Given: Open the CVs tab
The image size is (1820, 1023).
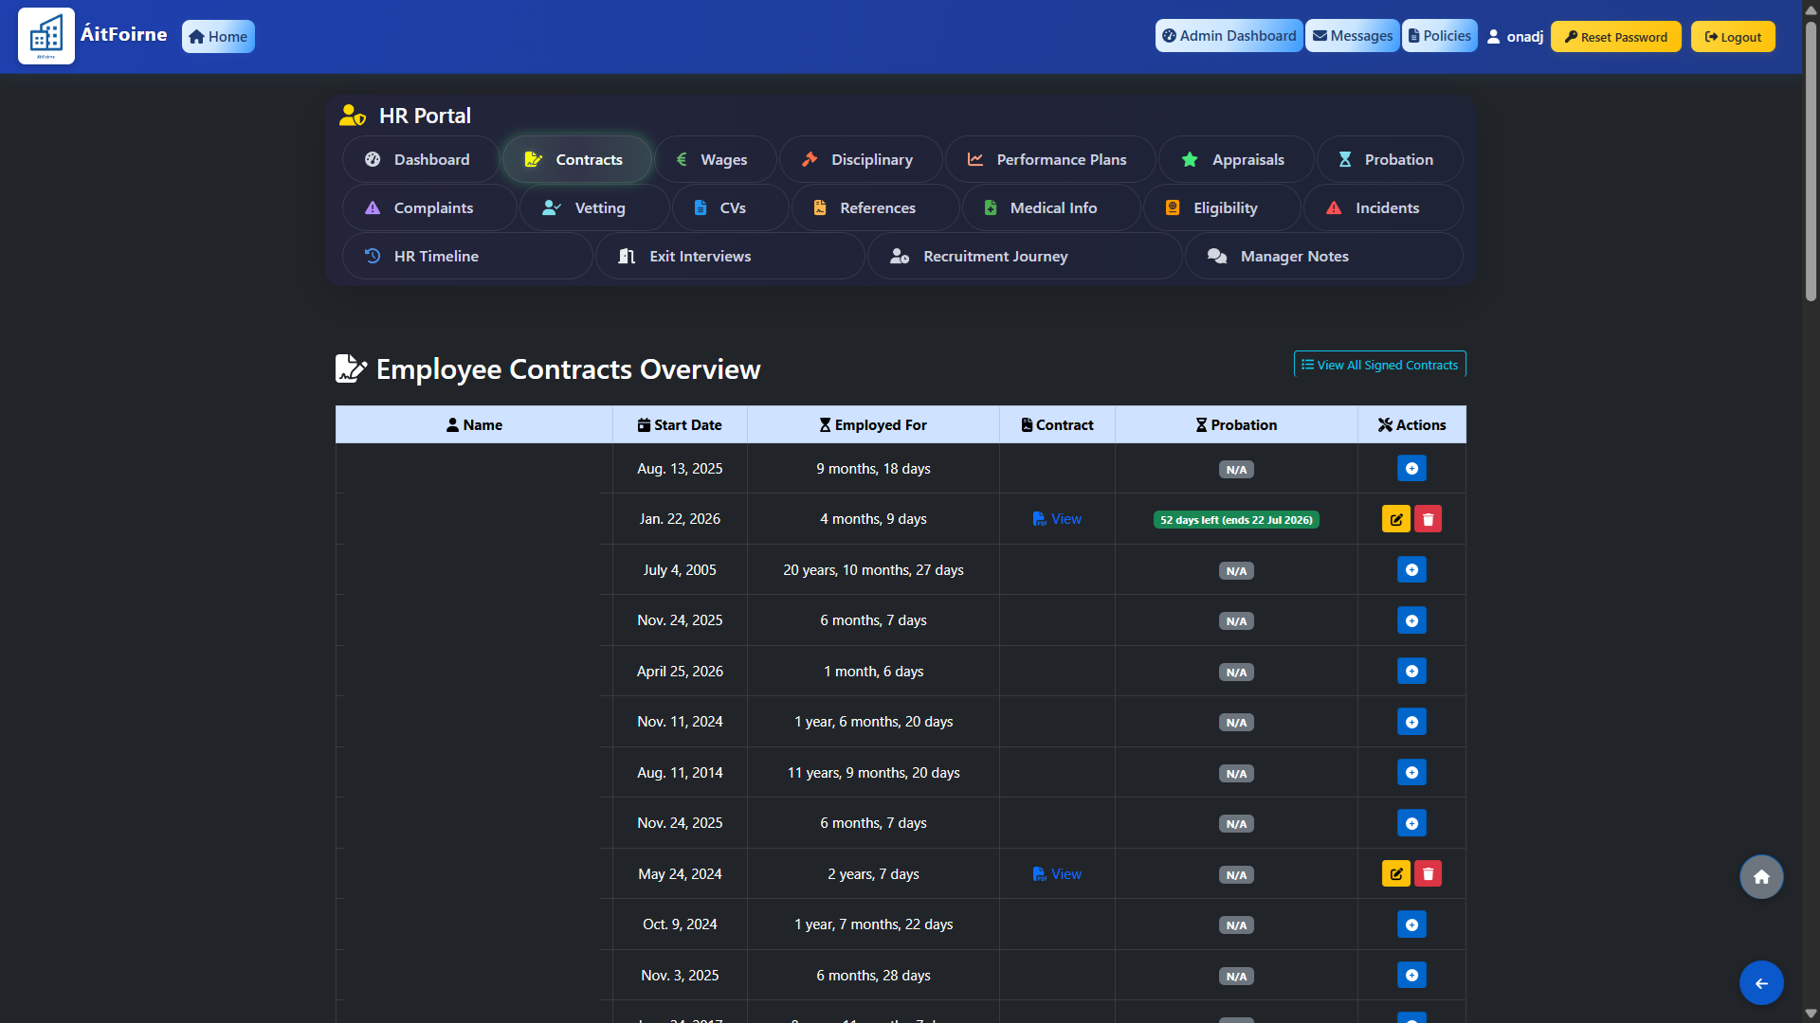Looking at the screenshot, I should click(x=730, y=207).
